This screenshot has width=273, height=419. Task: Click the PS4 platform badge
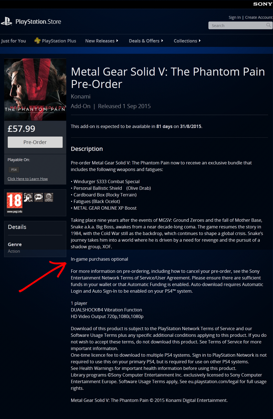click(14, 170)
